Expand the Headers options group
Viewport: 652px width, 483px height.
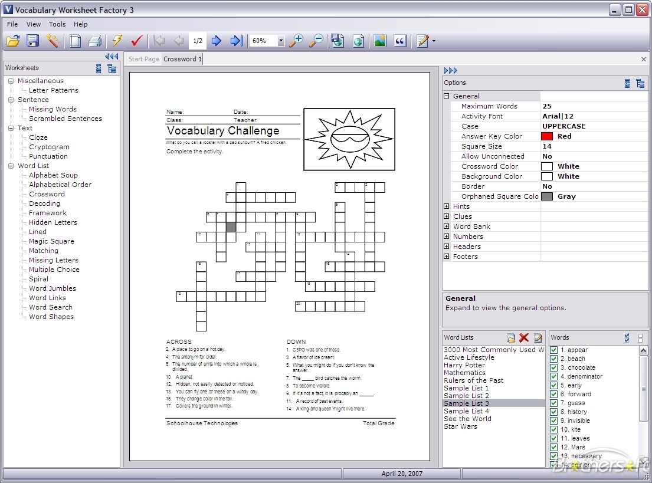point(447,246)
